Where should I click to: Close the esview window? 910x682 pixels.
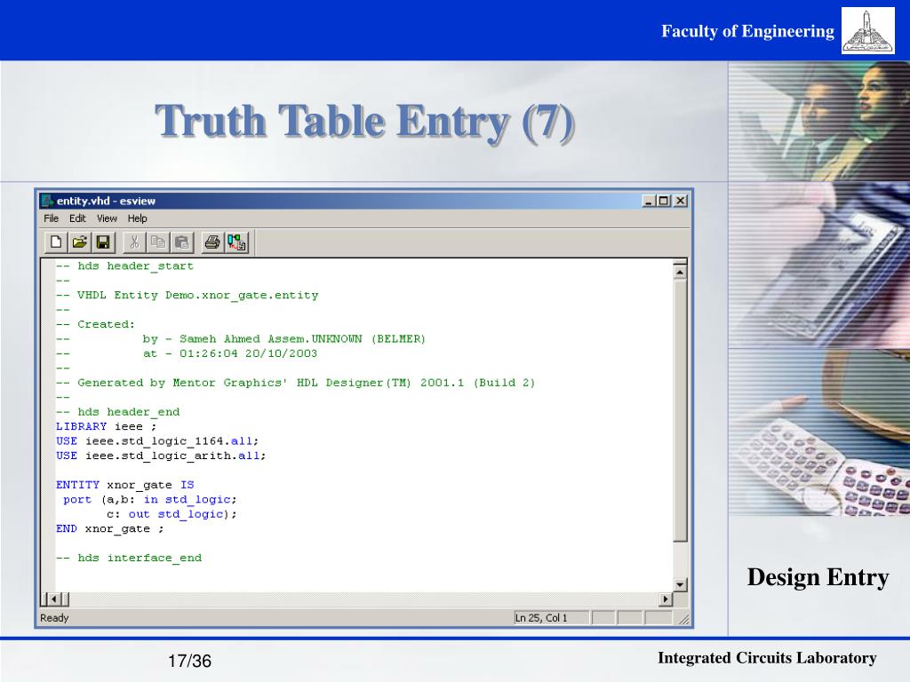click(680, 201)
